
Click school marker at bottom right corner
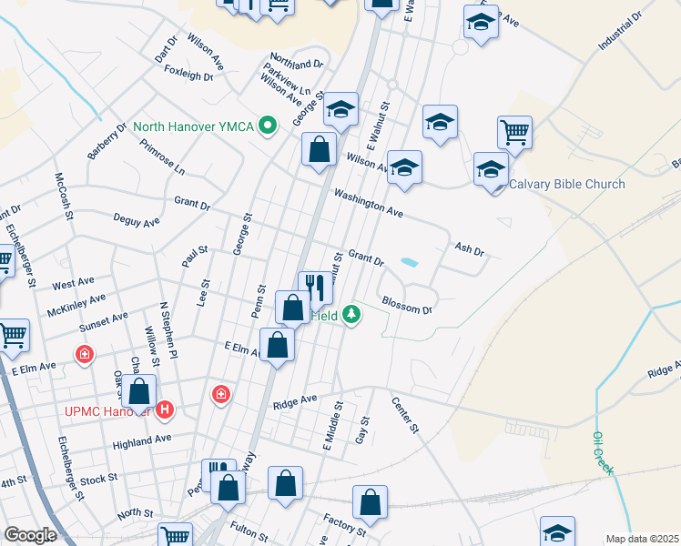[x=558, y=531]
